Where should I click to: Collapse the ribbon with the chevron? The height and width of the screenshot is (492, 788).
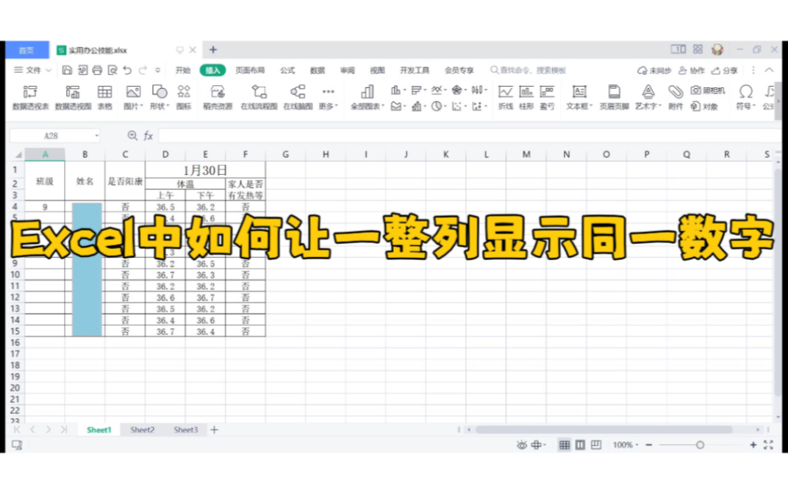tap(769, 70)
